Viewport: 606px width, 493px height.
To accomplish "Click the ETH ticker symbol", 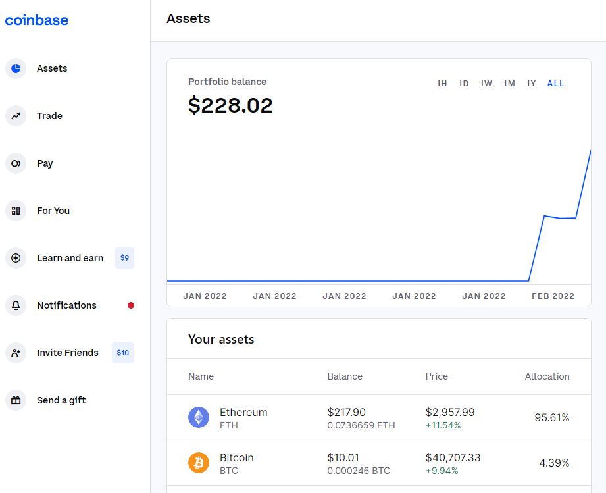I will [x=229, y=425].
